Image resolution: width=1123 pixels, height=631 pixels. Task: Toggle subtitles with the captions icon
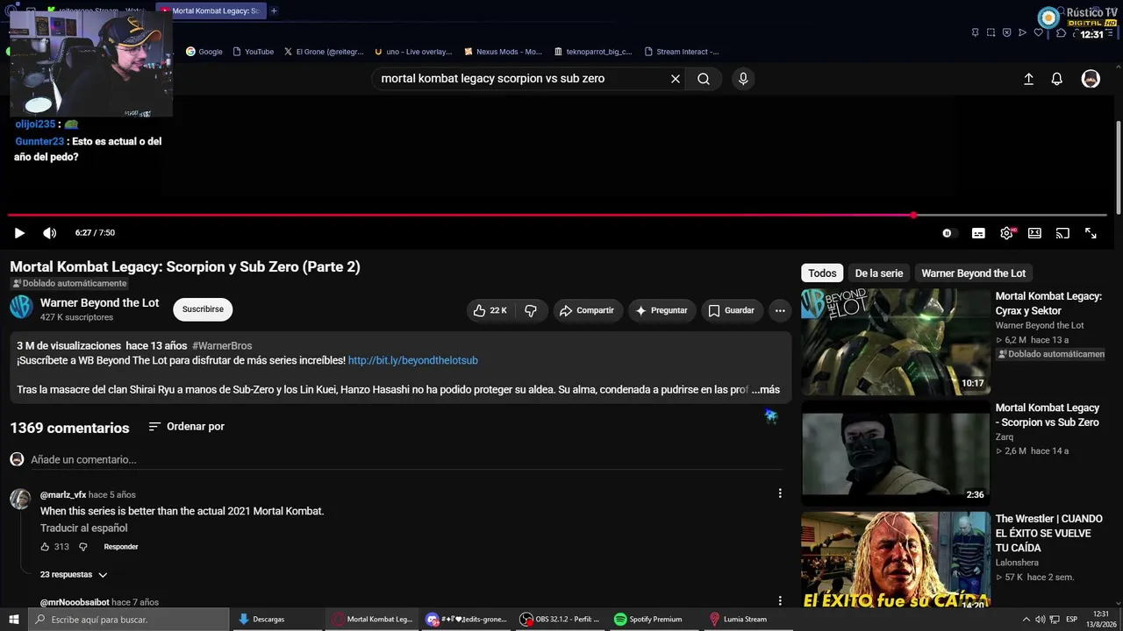[x=978, y=233]
